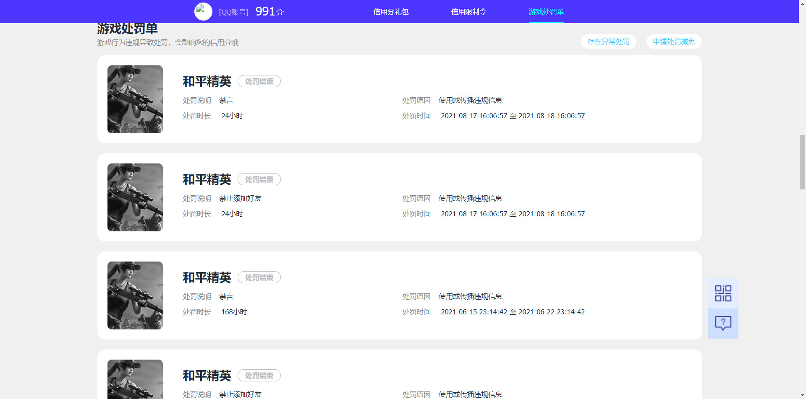Viewport: 806px width, 399px height.
Task: Click the 和平精英 title of the 168小时 card
Action: tap(207, 277)
